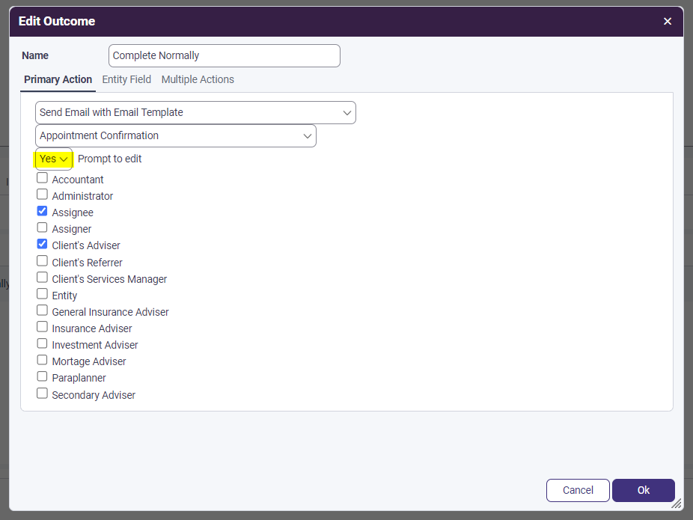Tick the Administrator recipient checkbox

[43, 195]
